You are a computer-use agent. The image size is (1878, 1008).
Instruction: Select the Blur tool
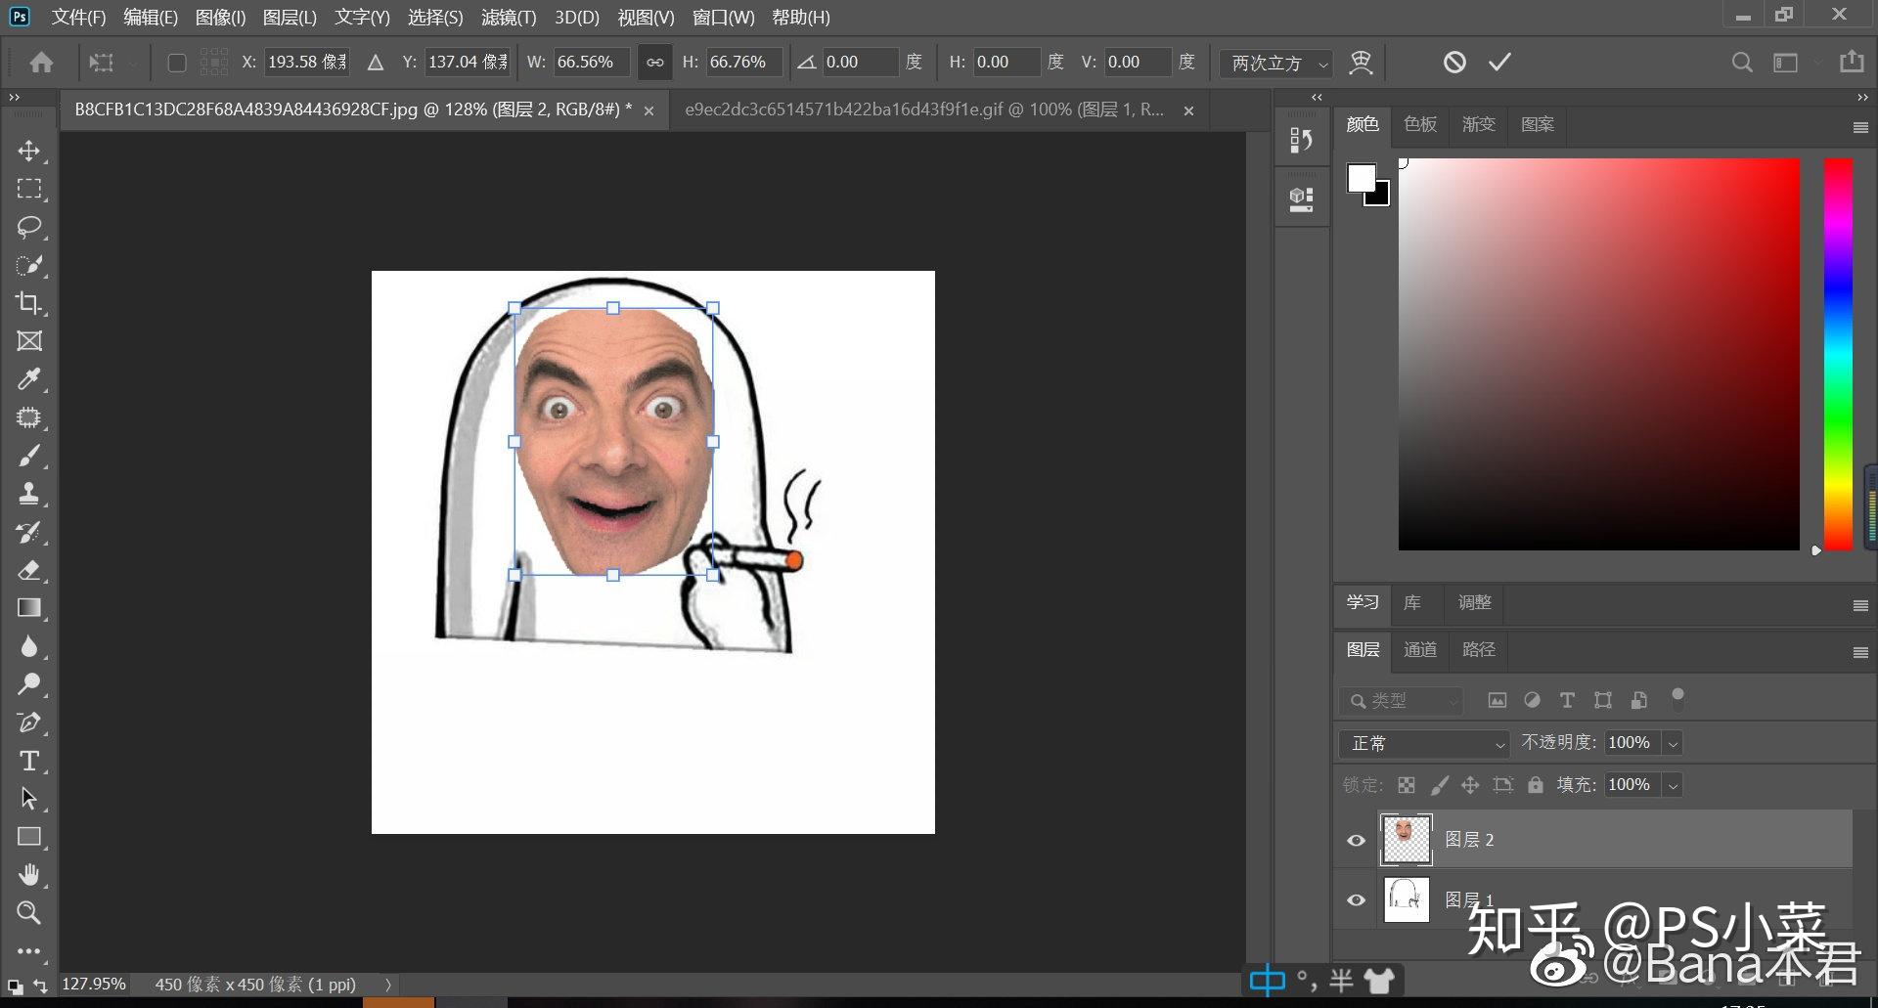click(x=29, y=646)
